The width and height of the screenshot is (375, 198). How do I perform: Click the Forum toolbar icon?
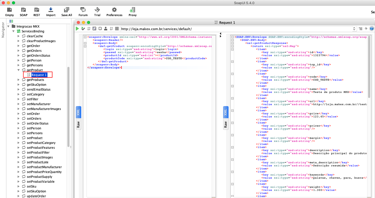[x=83, y=12]
